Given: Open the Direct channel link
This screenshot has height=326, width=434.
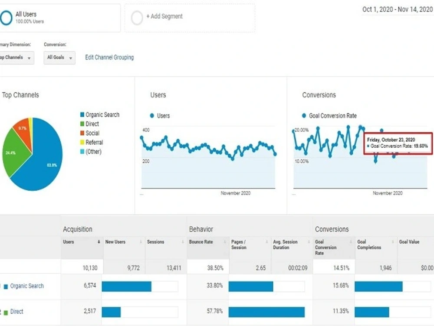Looking at the screenshot, I should tap(16, 312).
